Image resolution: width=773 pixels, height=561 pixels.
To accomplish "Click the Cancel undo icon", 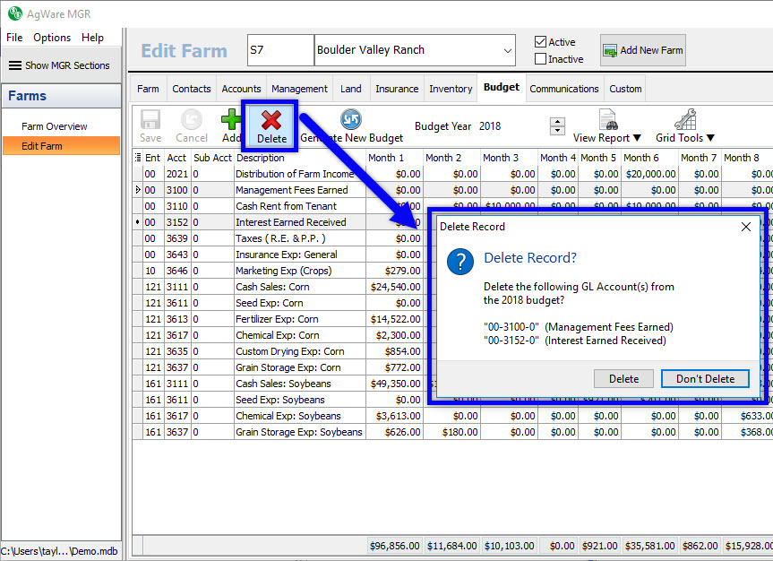I will [192, 120].
